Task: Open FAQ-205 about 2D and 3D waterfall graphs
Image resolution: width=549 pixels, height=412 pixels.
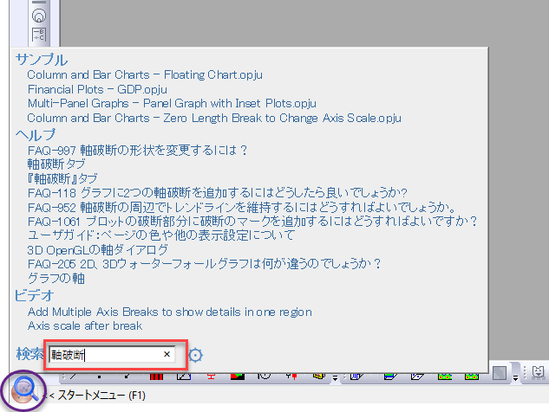Action: 204,264
